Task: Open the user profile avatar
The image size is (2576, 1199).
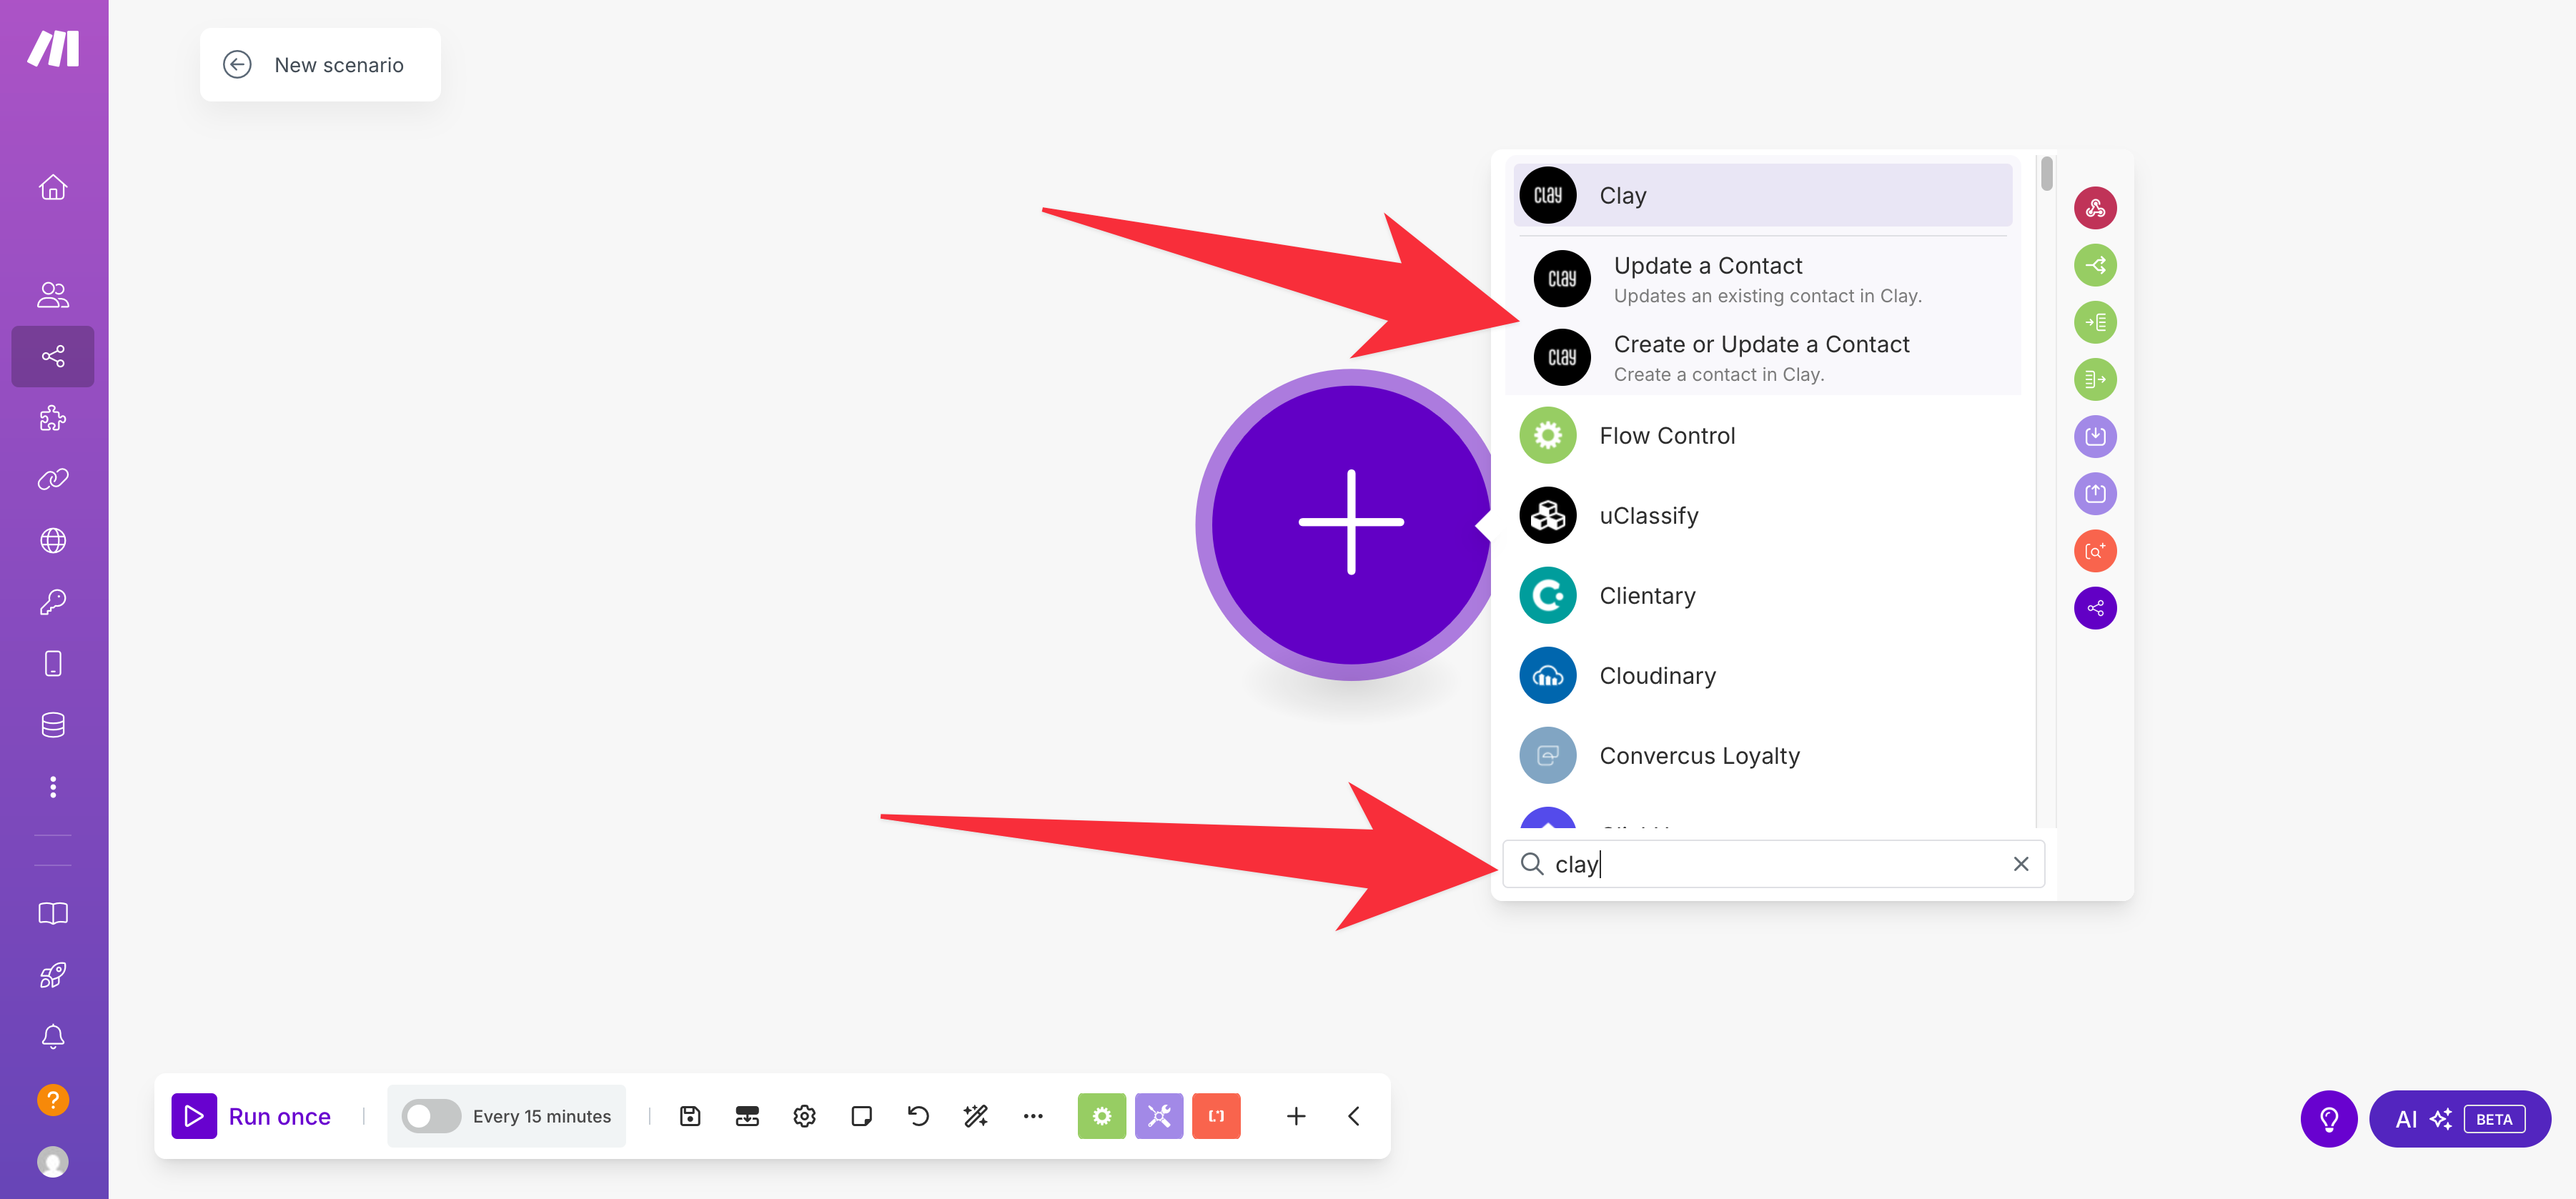Action: (x=53, y=1161)
